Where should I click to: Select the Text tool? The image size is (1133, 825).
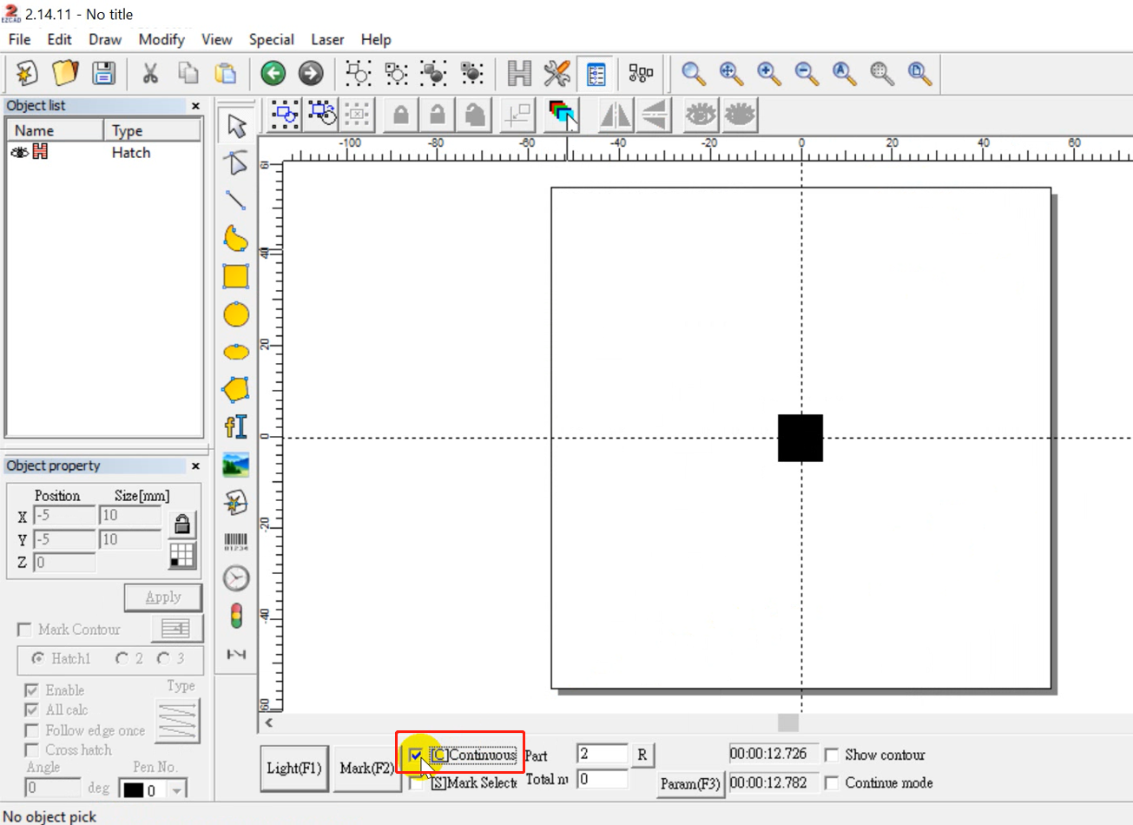pyautogui.click(x=236, y=426)
